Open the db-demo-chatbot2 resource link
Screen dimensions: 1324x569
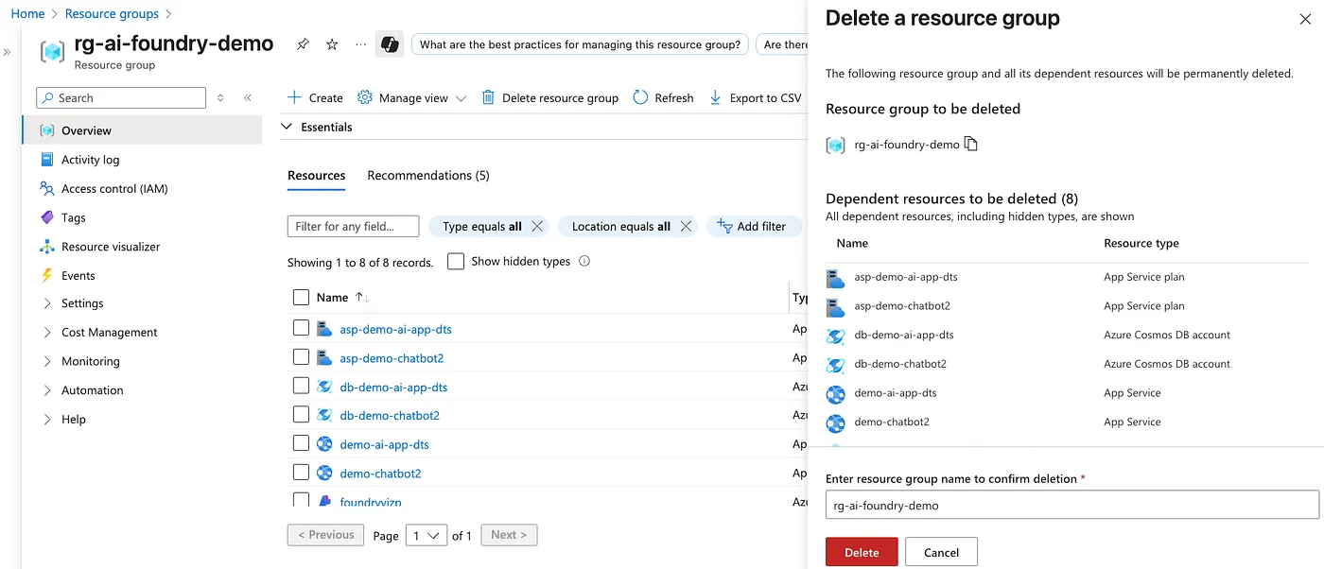(389, 416)
